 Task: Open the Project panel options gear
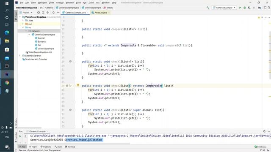click(x=53, y=13)
